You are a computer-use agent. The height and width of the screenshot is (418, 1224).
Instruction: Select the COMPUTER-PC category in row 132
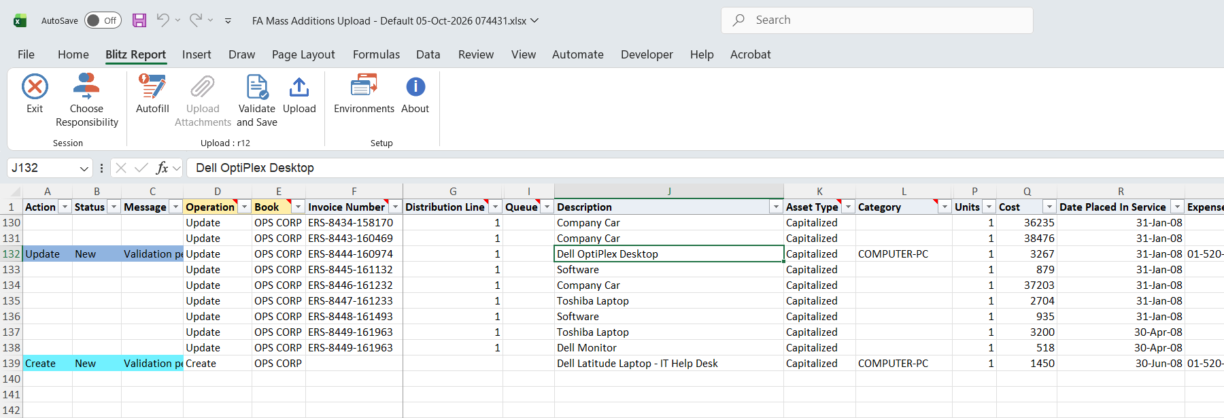[904, 254]
